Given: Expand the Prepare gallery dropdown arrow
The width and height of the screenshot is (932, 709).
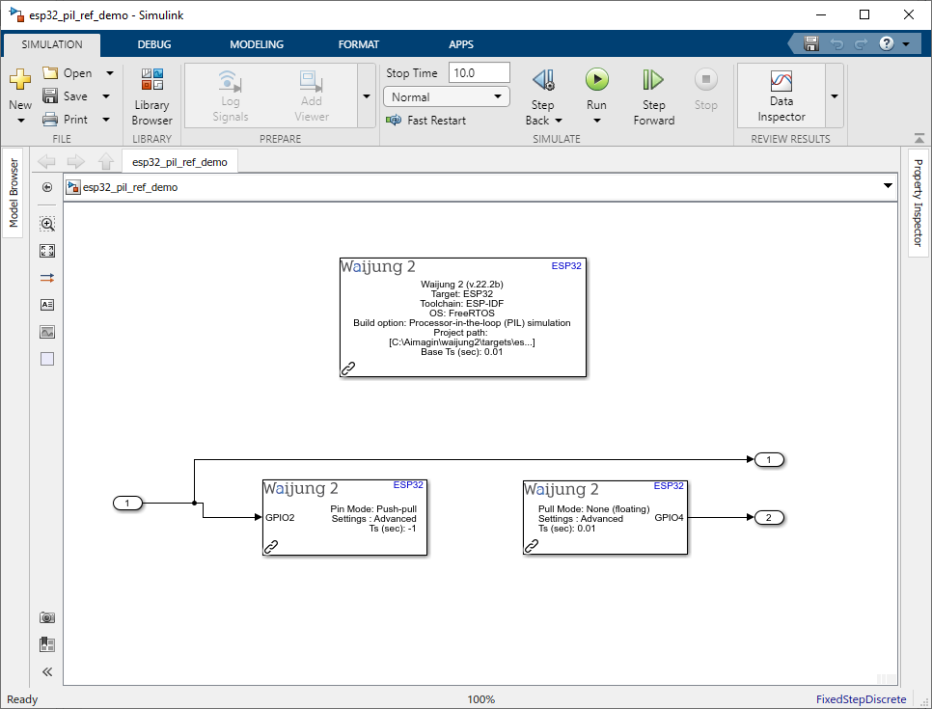Looking at the screenshot, I should (366, 96).
